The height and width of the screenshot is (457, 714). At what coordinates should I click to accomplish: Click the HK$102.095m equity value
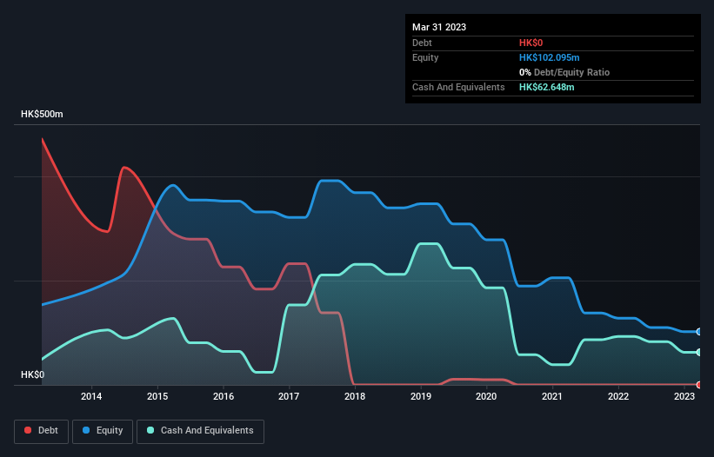(x=549, y=57)
